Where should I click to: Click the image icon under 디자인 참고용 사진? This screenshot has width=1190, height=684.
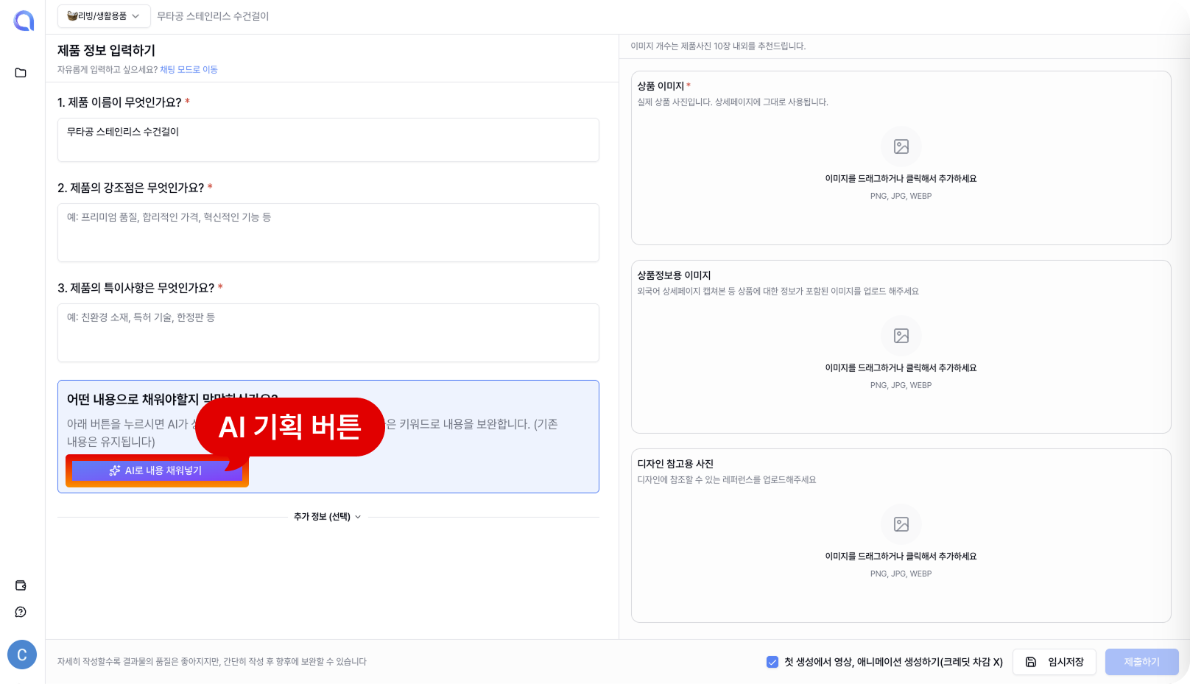pos(901,524)
